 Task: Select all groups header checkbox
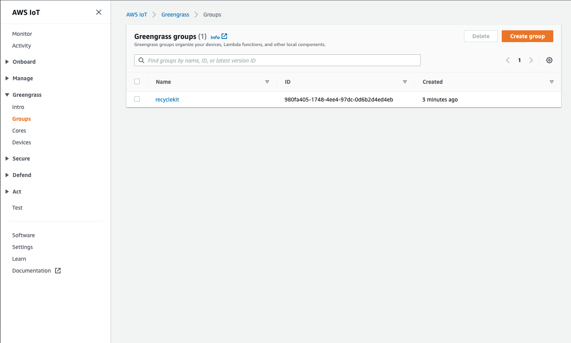click(x=137, y=81)
